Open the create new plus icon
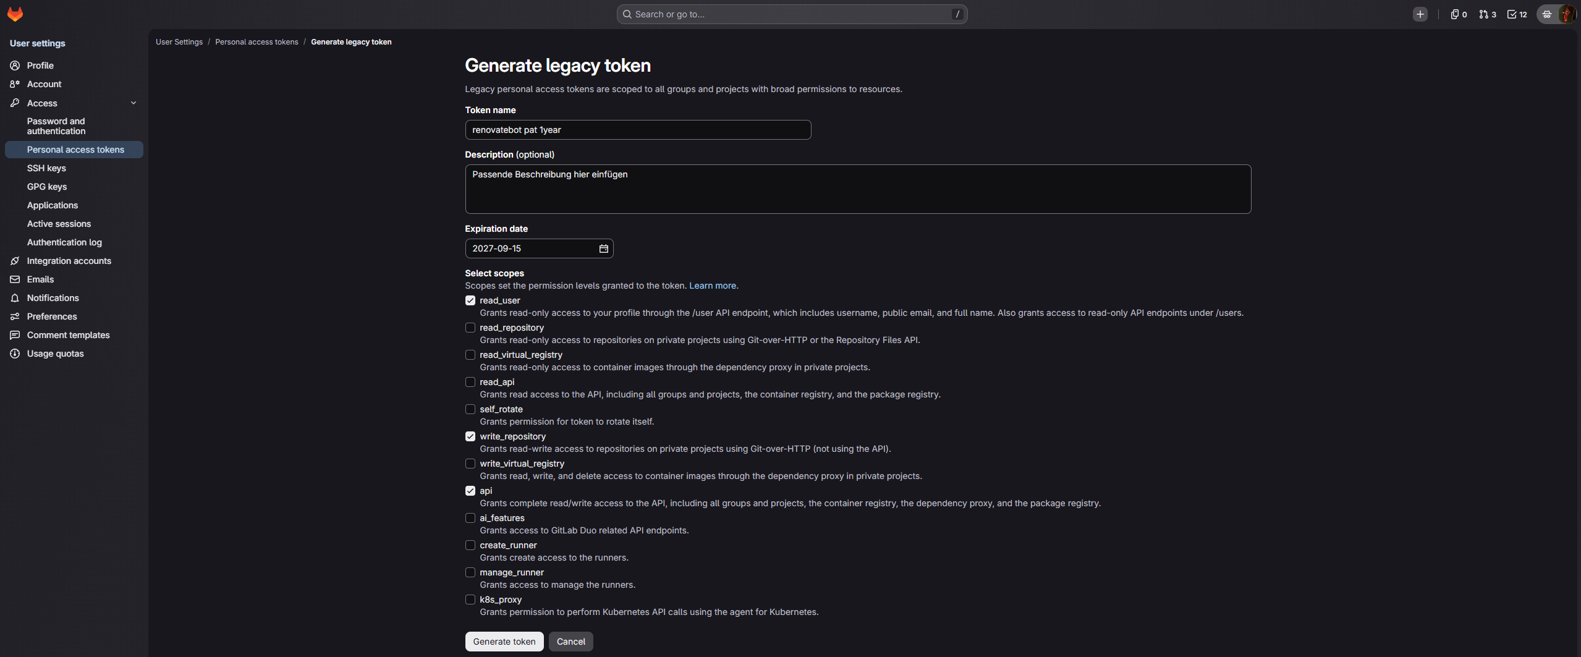The width and height of the screenshot is (1581, 657). (1420, 14)
